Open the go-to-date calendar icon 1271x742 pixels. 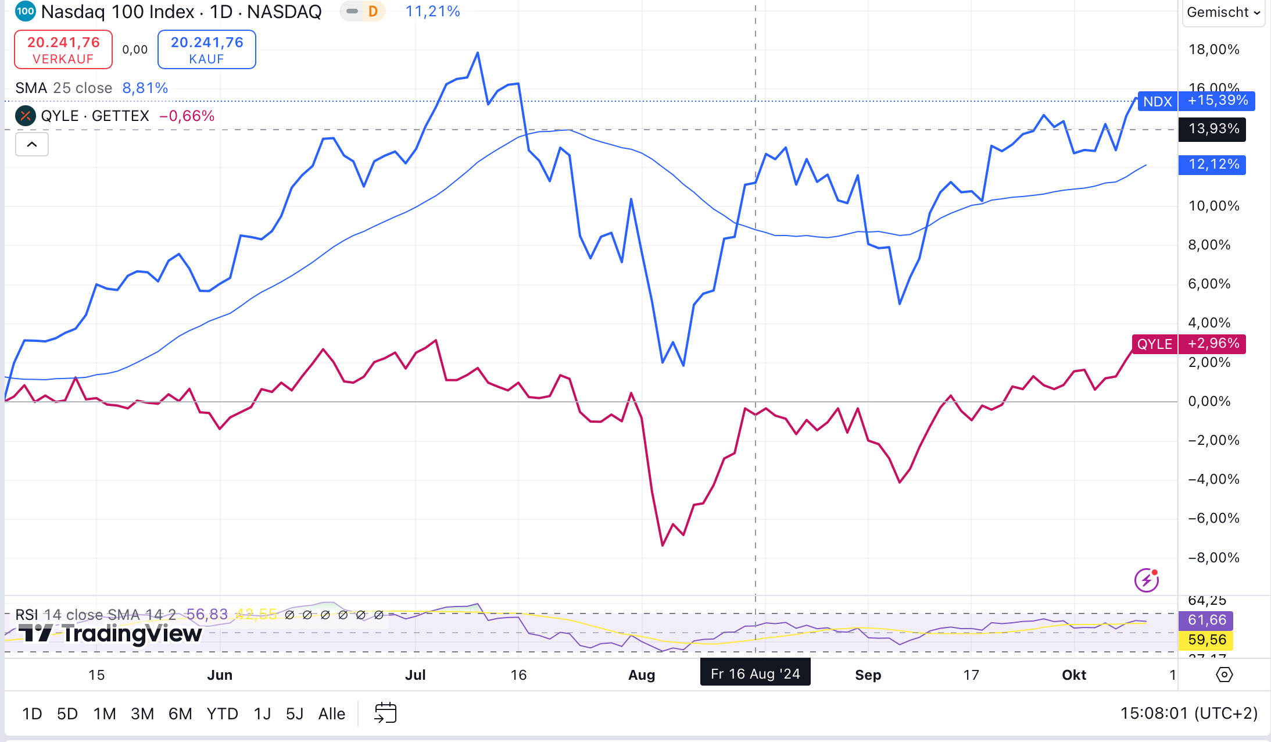point(385,713)
